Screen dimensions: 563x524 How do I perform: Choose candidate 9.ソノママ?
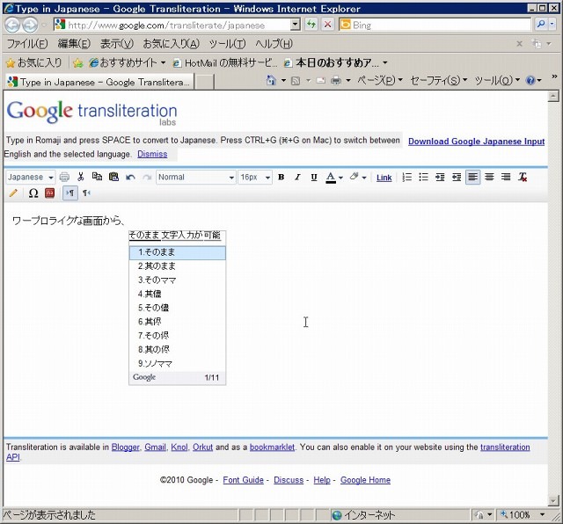pos(178,364)
